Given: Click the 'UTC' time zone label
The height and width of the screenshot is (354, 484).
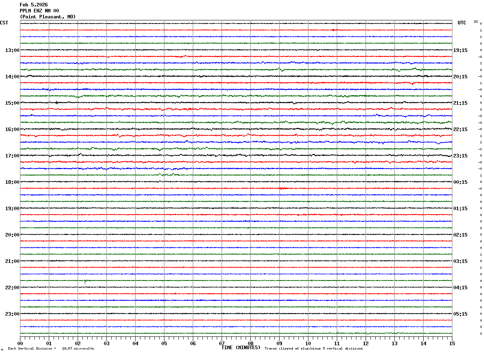Looking at the screenshot, I should (462, 23).
